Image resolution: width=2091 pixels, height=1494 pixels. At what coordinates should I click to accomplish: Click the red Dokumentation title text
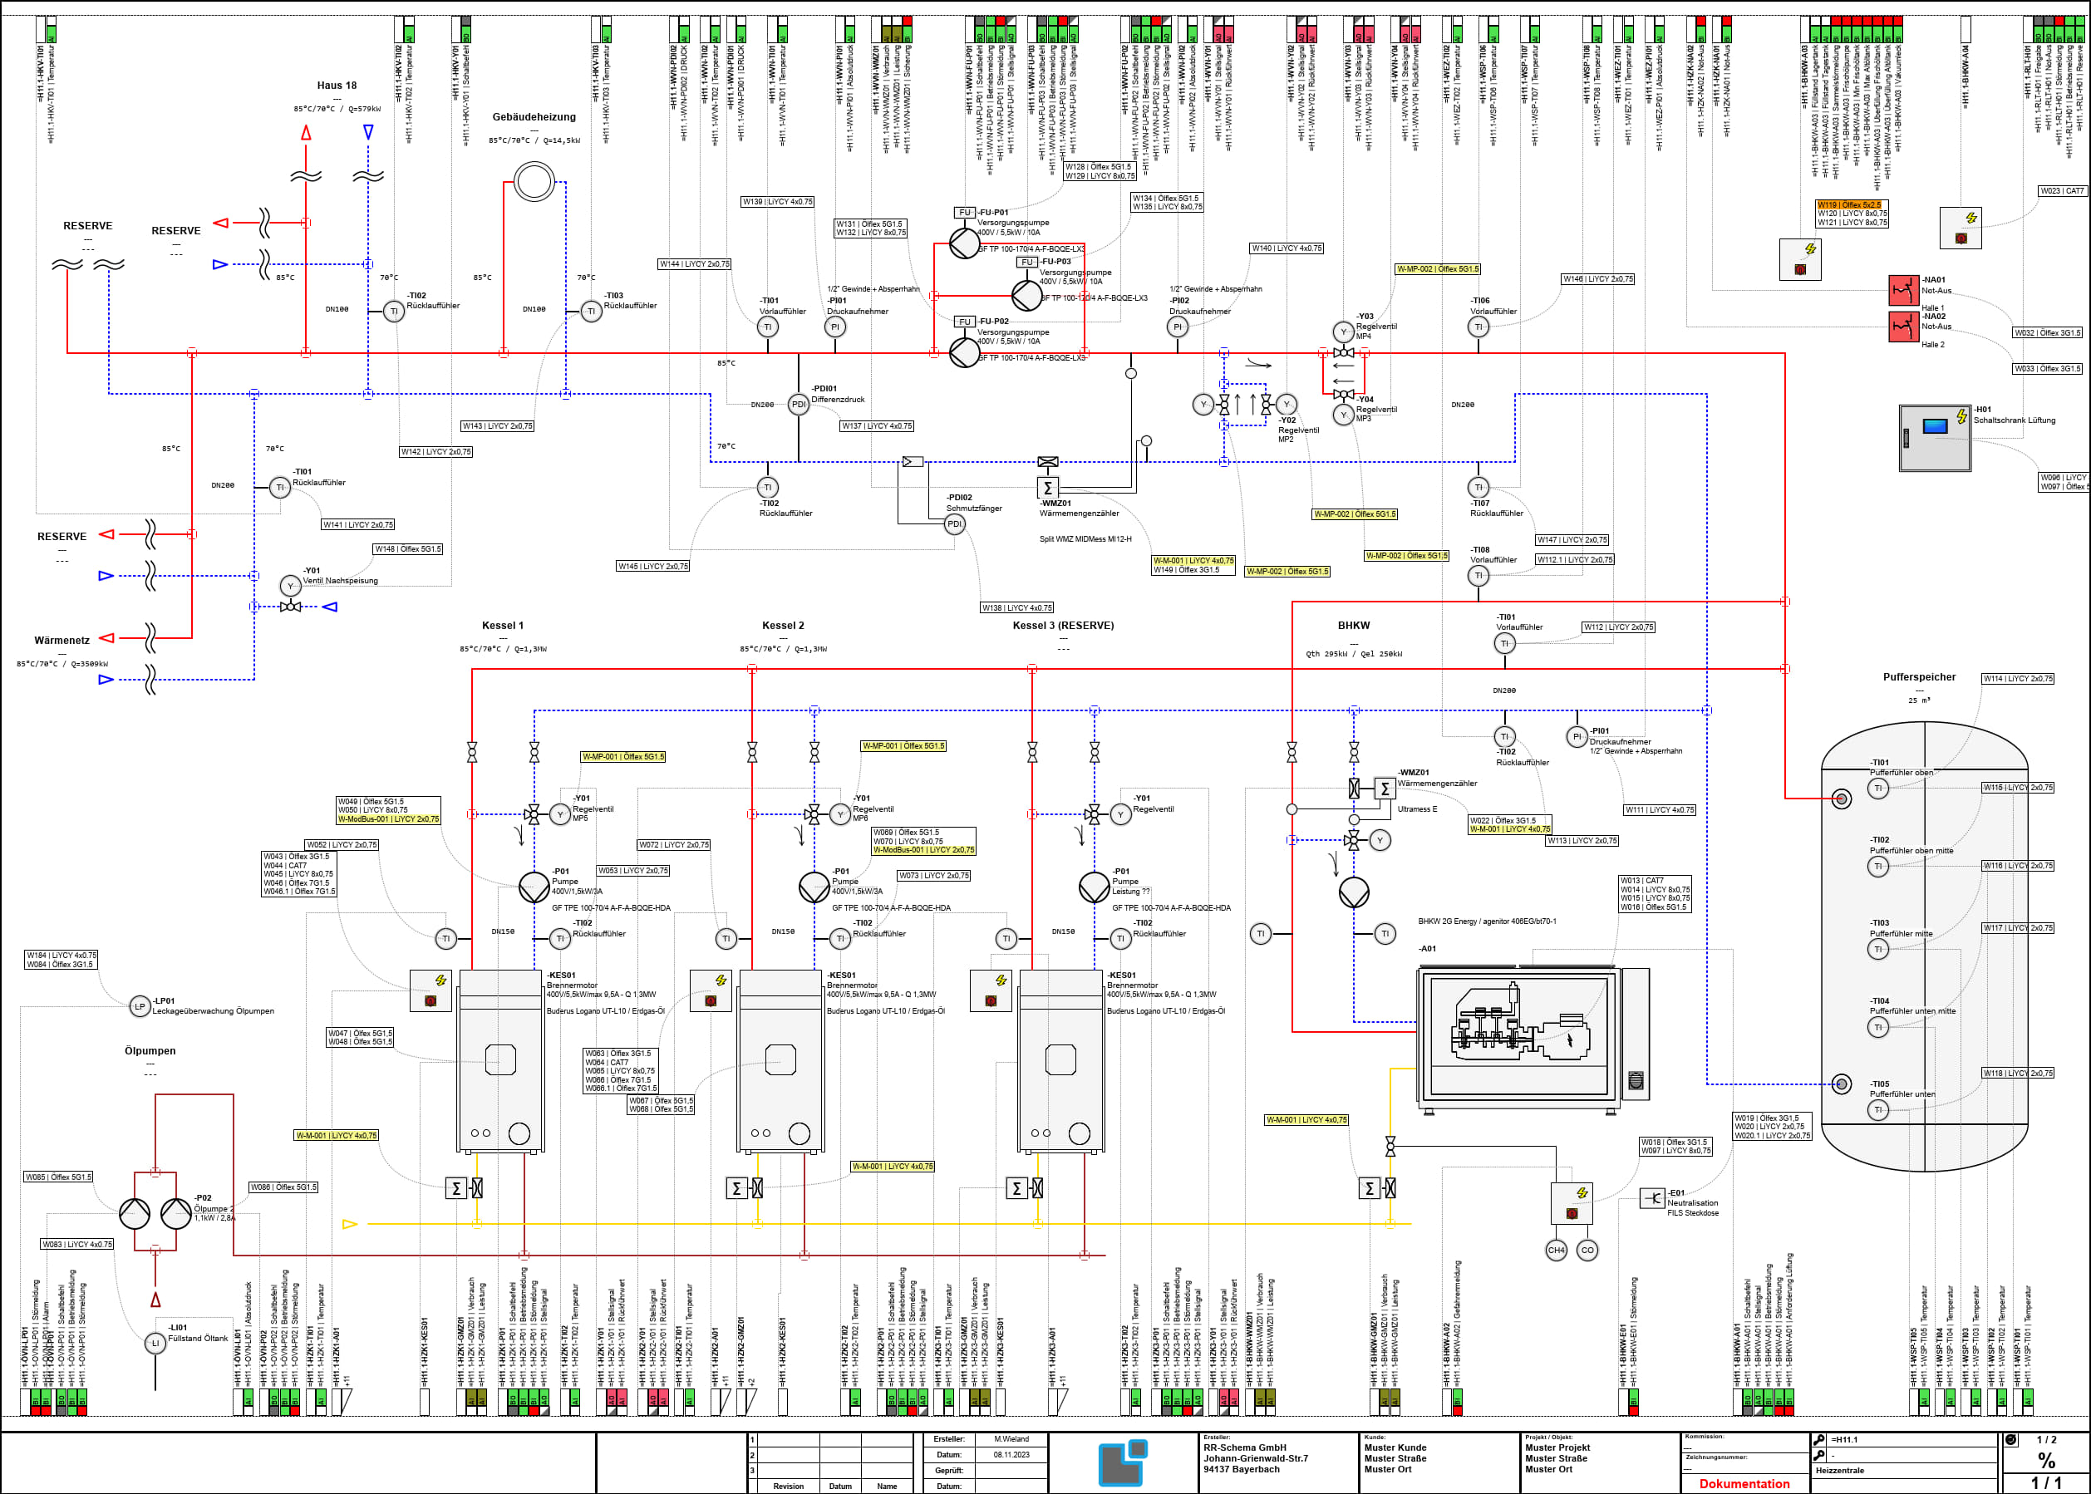(x=1744, y=1483)
